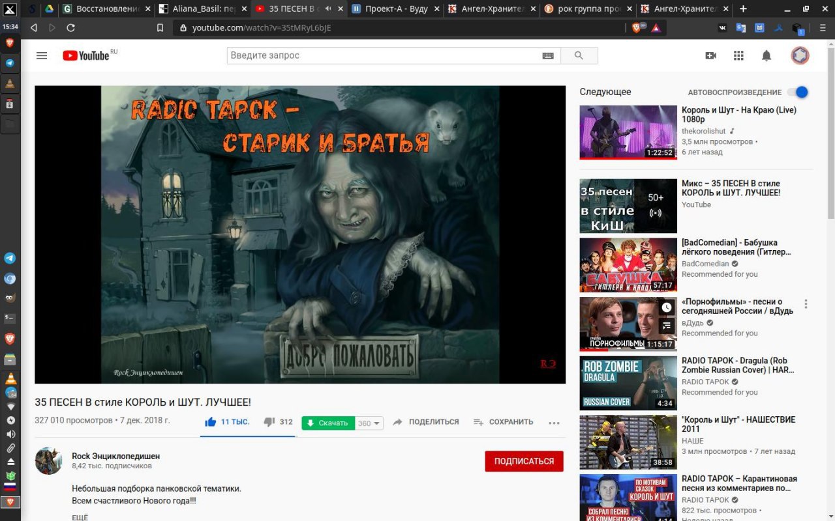This screenshot has width=835, height=521.
Task: Open YouTube apps grid
Action: point(738,55)
